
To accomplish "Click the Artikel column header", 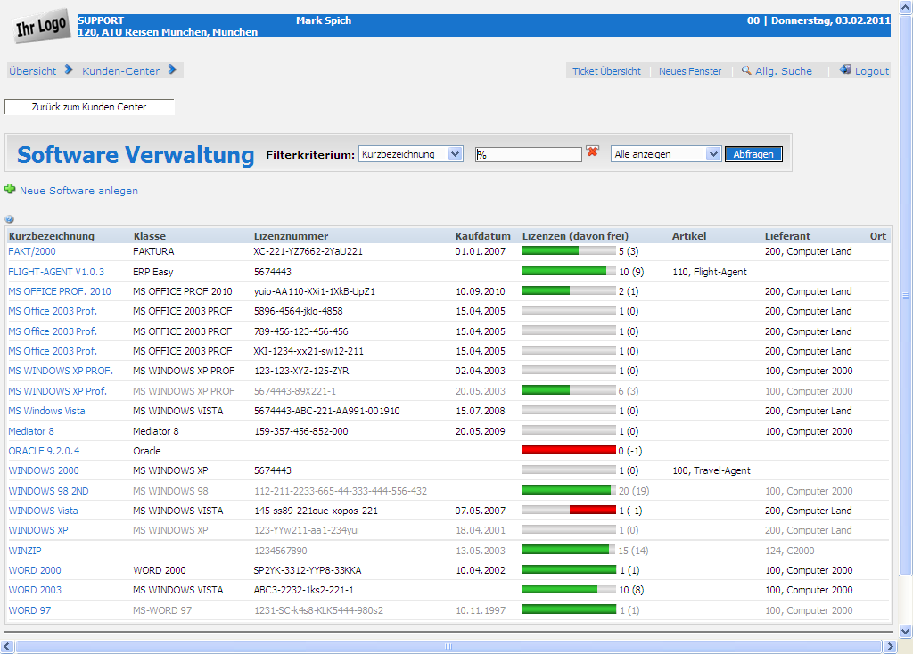I will (689, 236).
